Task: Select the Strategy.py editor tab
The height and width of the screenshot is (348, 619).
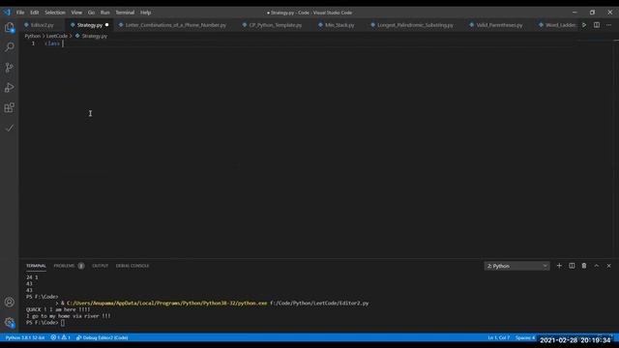Action: pos(90,25)
